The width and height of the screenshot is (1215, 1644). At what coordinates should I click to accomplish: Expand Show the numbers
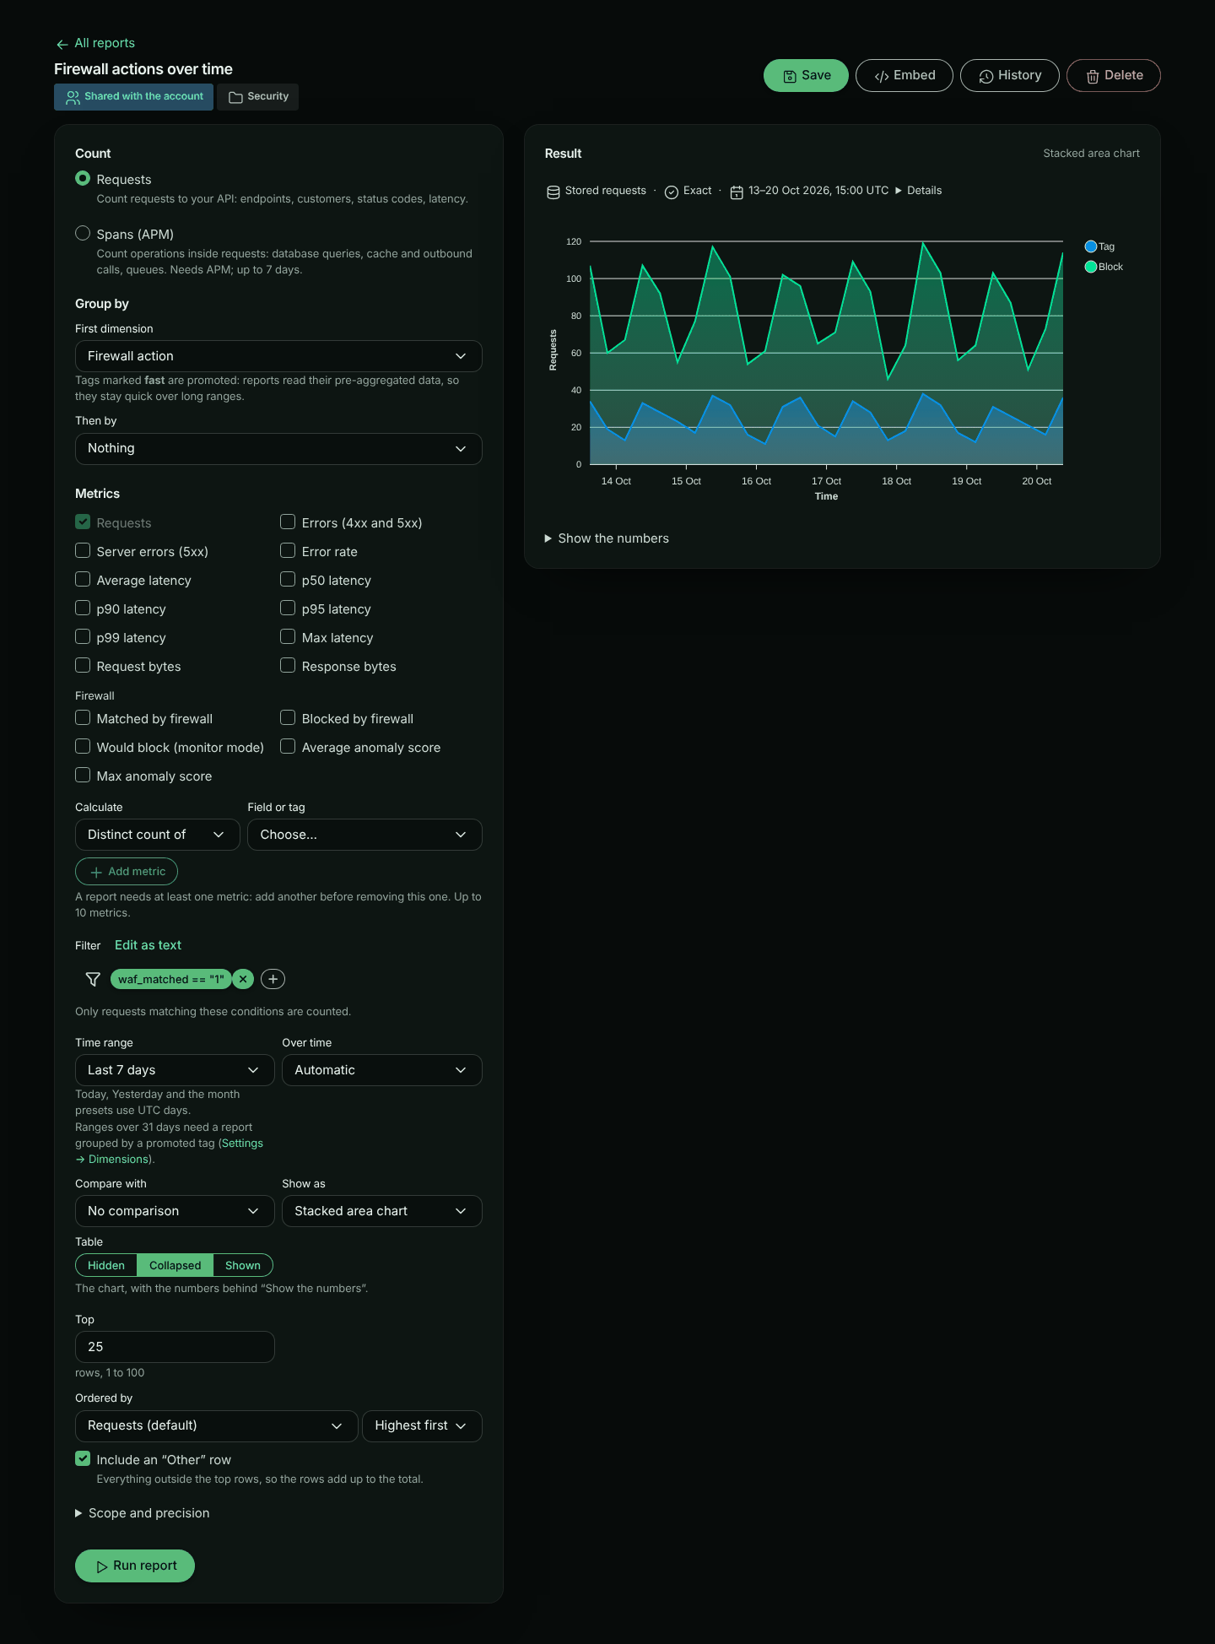(x=607, y=538)
